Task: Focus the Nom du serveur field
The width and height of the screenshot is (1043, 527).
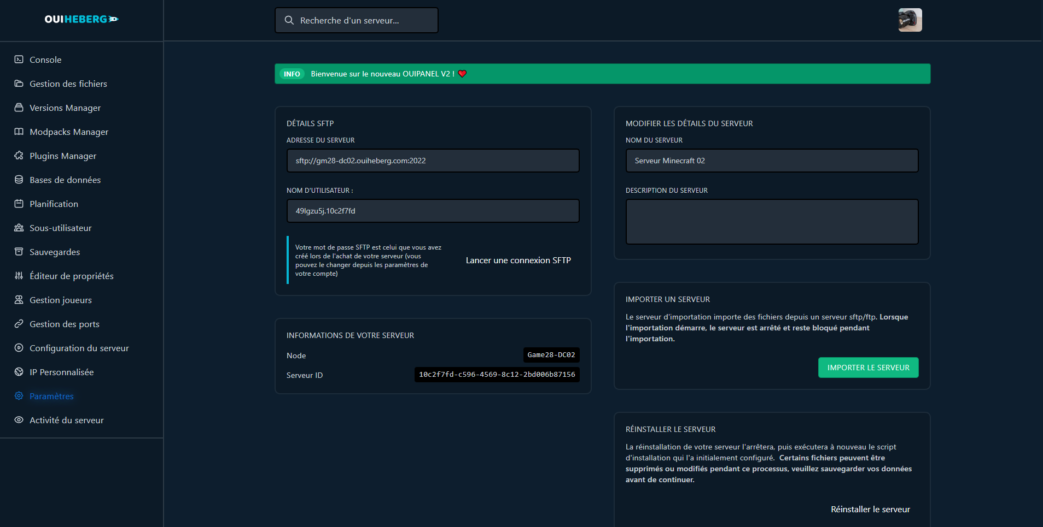Action: point(772,161)
